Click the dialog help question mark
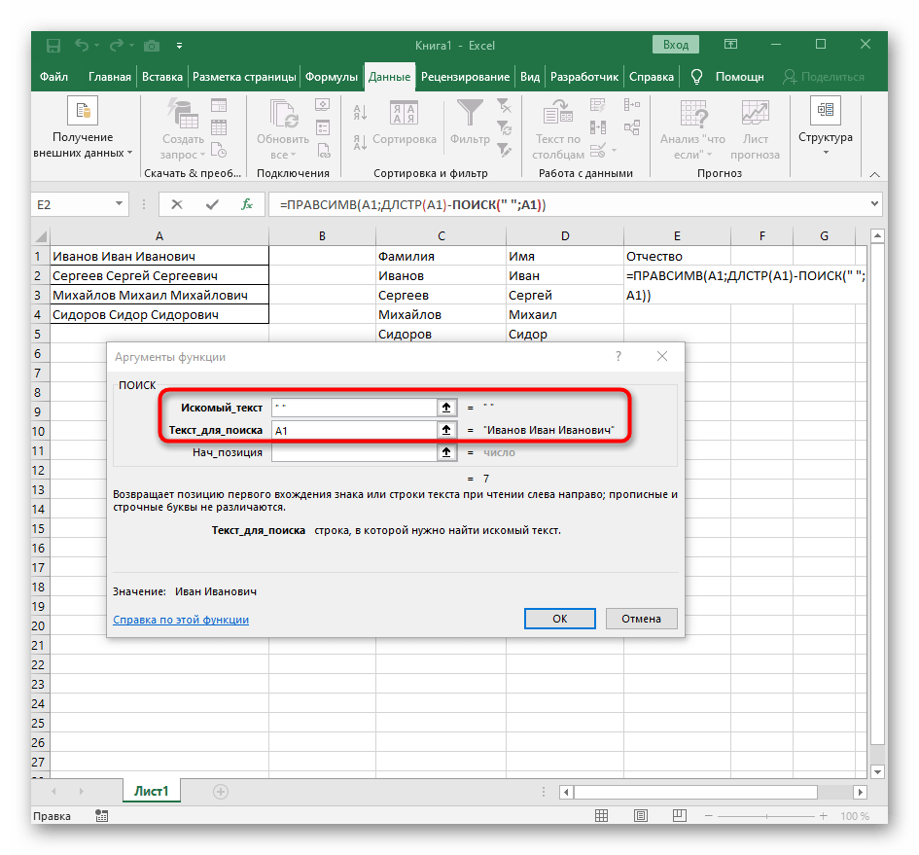Viewport: 919px width, 855px height. [618, 357]
